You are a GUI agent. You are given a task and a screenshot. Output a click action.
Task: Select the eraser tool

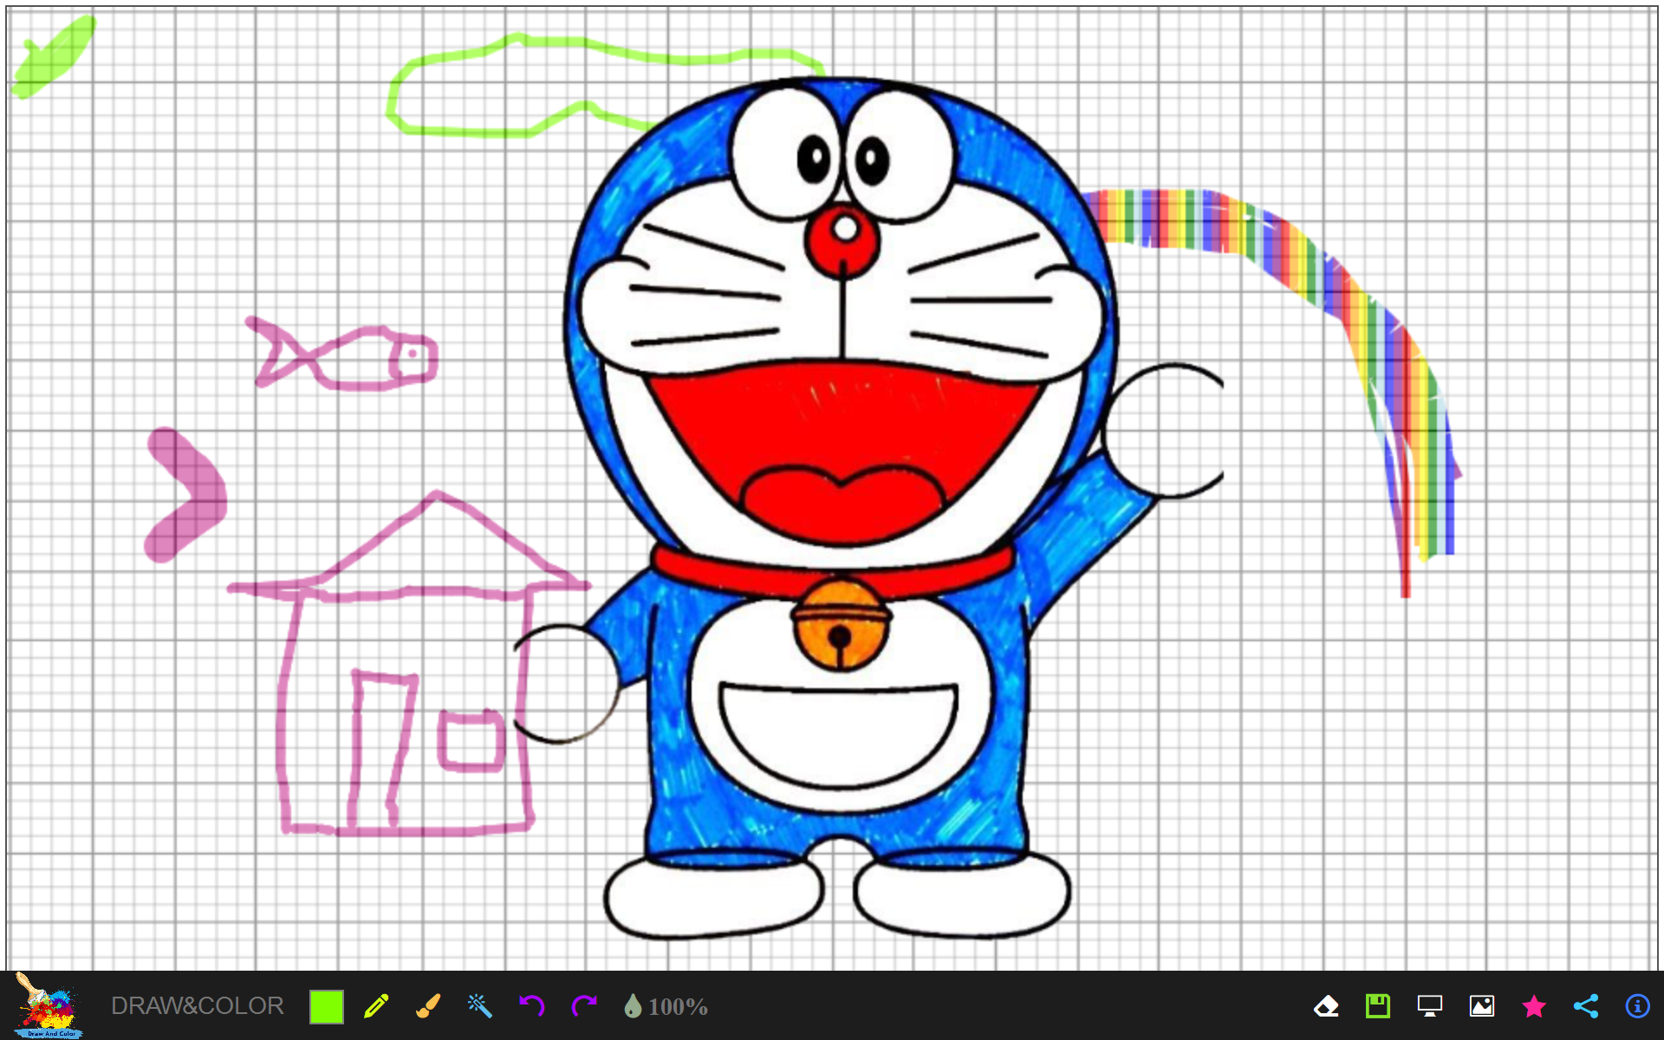tap(1326, 1006)
